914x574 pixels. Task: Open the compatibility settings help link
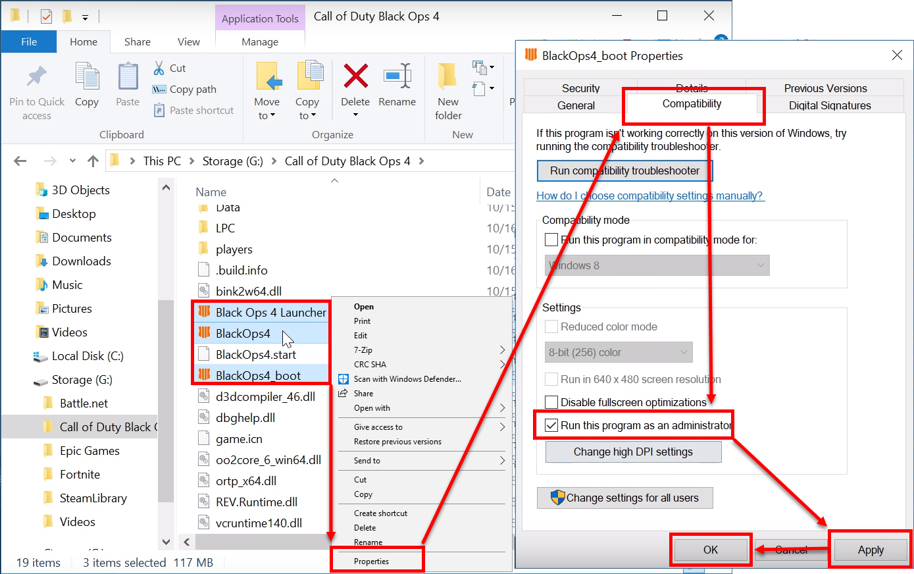(649, 196)
